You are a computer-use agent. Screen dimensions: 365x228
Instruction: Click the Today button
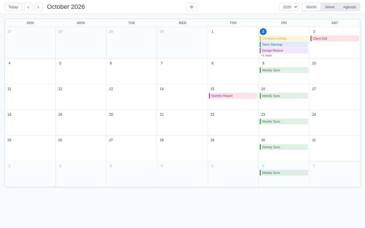pos(13,7)
